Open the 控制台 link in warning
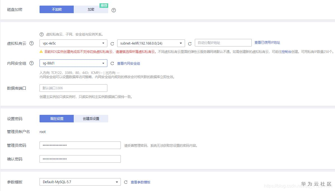Viewport: 335px width, 191px height. click(x=286, y=52)
